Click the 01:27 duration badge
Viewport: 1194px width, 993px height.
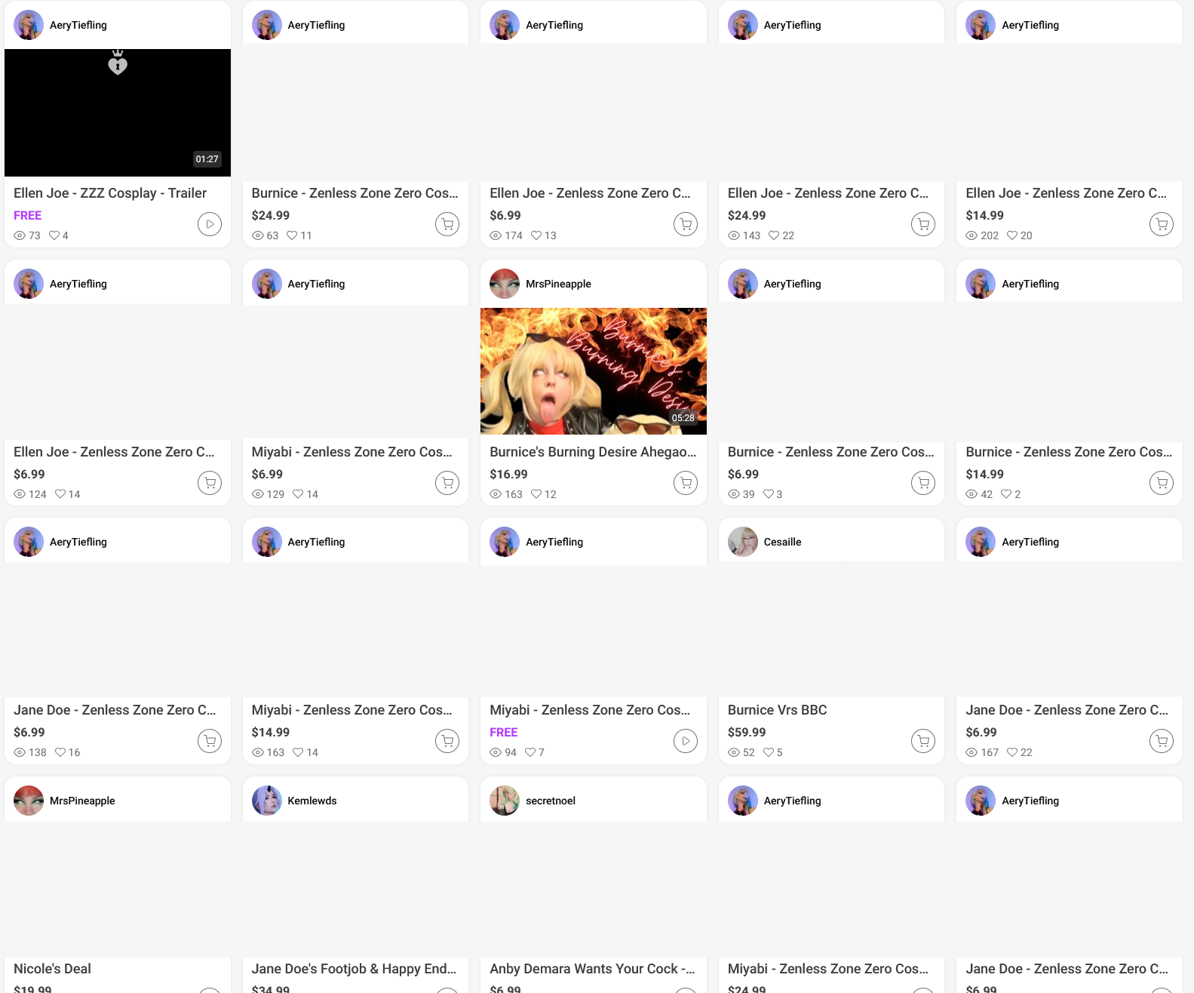coord(207,159)
